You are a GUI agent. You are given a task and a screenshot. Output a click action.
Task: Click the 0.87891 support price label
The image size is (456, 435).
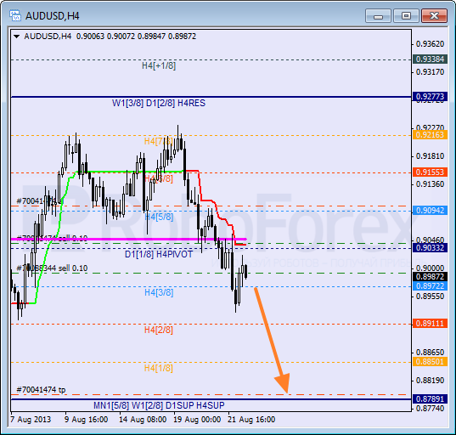(430, 399)
